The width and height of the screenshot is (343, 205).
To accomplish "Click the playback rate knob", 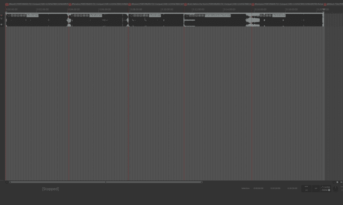I will 335,189.
